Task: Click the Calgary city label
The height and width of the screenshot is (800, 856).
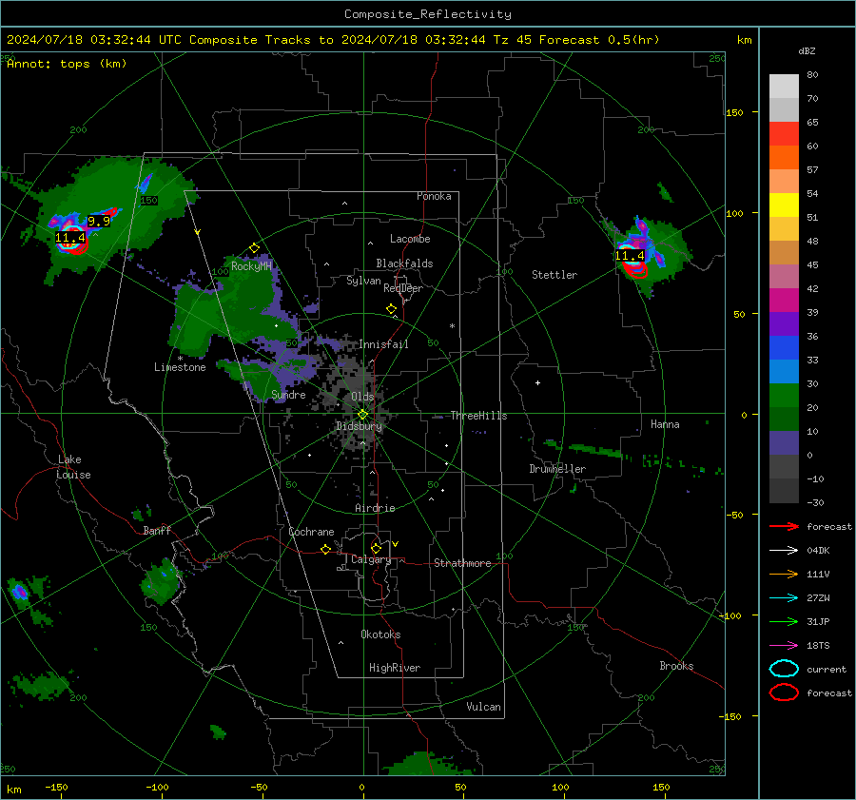Action: point(371,559)
